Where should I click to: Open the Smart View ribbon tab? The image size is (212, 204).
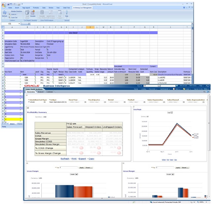[x=67, y=8]
